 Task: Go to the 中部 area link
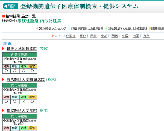pos(104,36)
